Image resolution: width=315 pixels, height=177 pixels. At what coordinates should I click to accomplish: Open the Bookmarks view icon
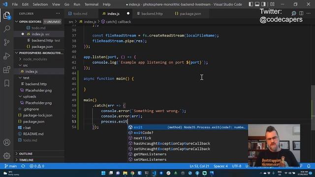tap(6, 83)
